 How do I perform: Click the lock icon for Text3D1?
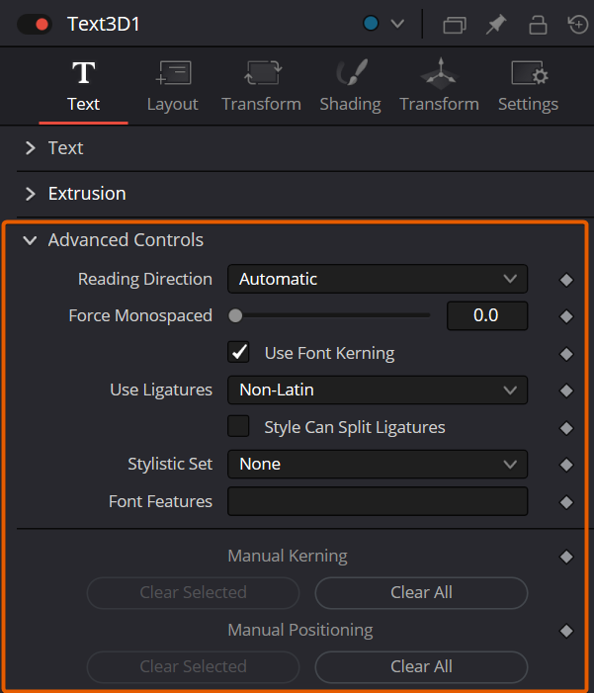pyautogui.click(x=538, y=25)
